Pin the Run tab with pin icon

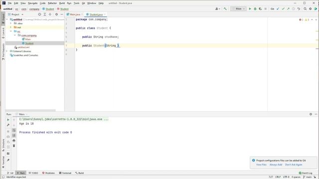point(8,160)
